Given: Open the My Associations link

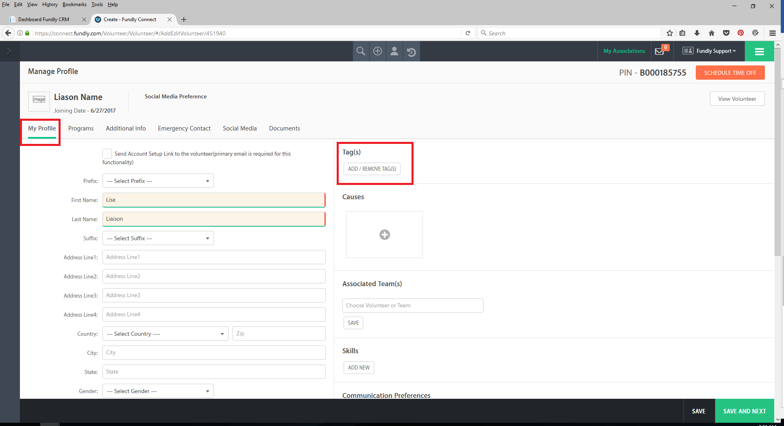Looking at the screenshot, I should click(x=624, y=51).
